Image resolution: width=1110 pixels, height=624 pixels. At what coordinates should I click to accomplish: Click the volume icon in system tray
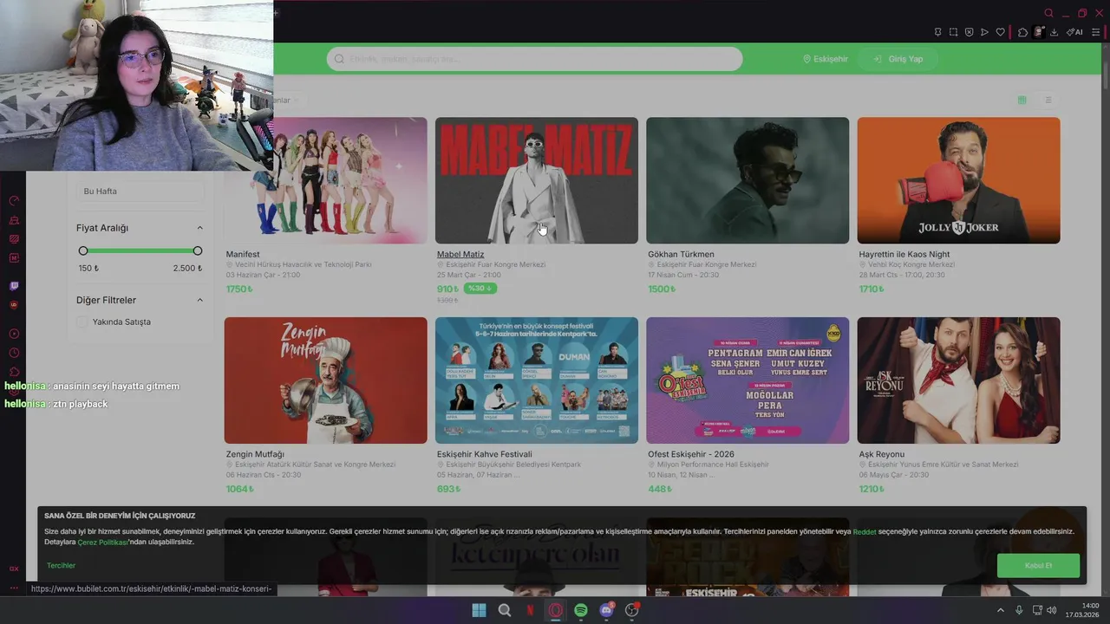pyautogui.click(x=1051, y=610)
